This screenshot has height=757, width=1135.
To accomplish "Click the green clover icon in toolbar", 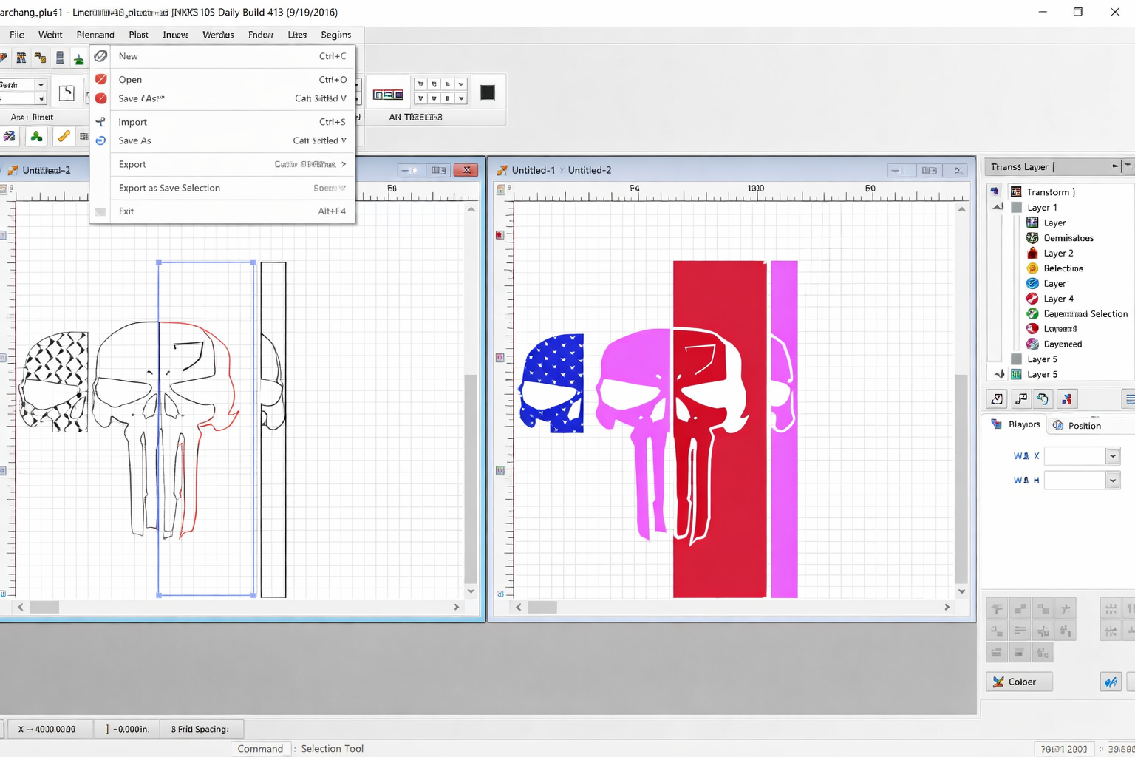I will (36, 136).
